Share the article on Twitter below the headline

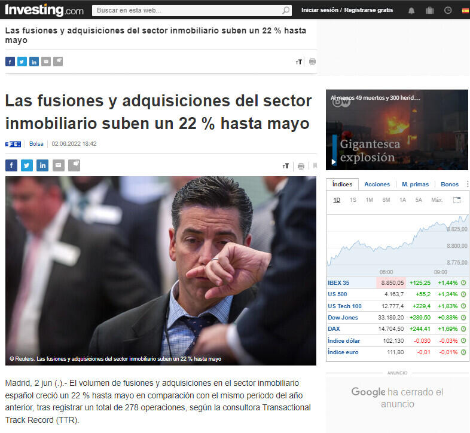(x=27, y=165)
